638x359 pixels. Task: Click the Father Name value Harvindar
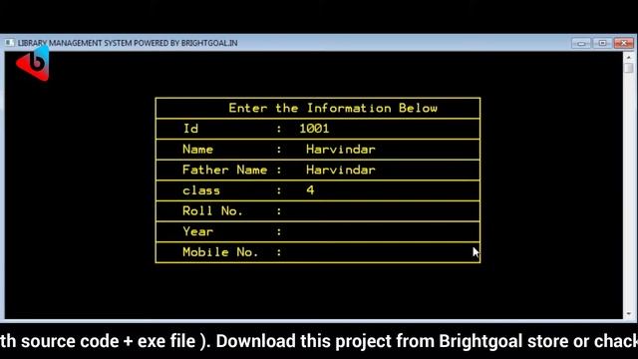[x=340, y=170]
